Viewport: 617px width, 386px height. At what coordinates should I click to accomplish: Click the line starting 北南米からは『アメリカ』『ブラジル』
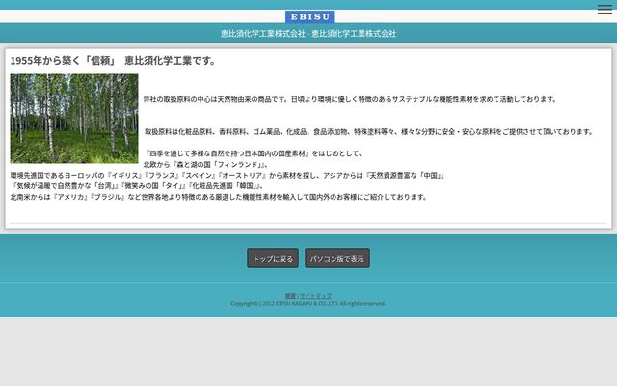pos(219,197)
